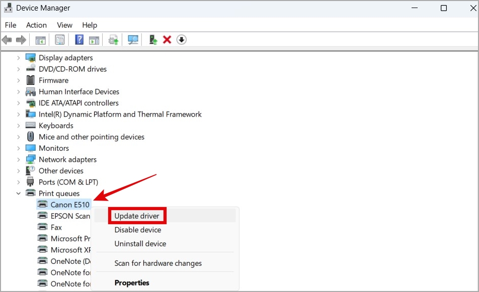Expand the Monitors node
This screenshot has width=479, height=292.
(18, 148)
